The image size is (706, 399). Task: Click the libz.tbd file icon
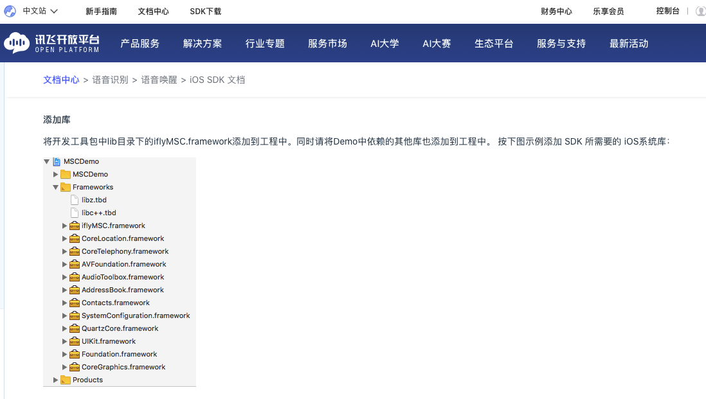pos(75,200)
